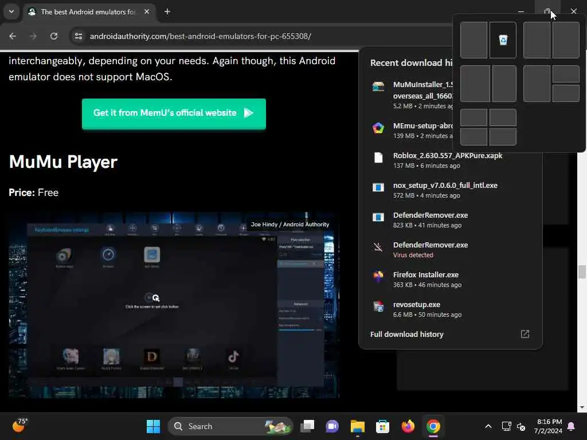Close the Android emulators tab
587x440 pixels.
click(147, 11)
